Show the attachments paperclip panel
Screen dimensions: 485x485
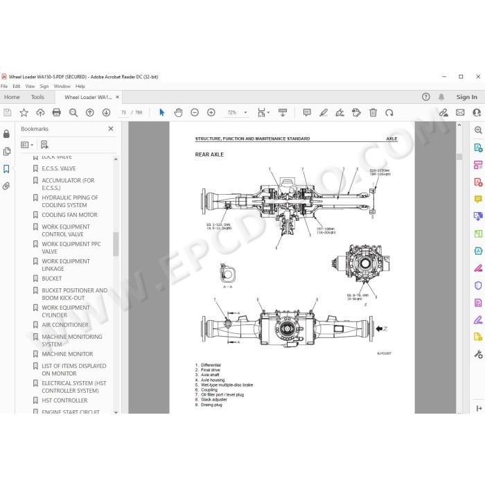pyautogui.click(x=6, y=186)
